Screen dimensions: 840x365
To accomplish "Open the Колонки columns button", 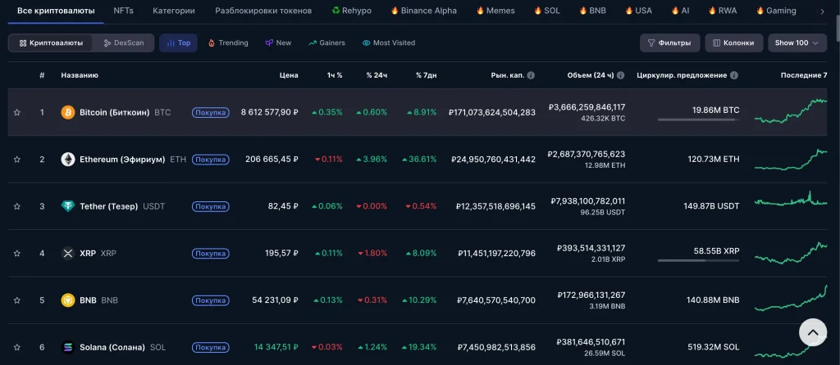I will click(x=733, y=43).
